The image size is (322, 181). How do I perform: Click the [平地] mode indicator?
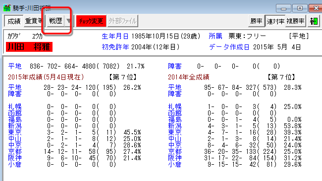[x=299, y=36]
